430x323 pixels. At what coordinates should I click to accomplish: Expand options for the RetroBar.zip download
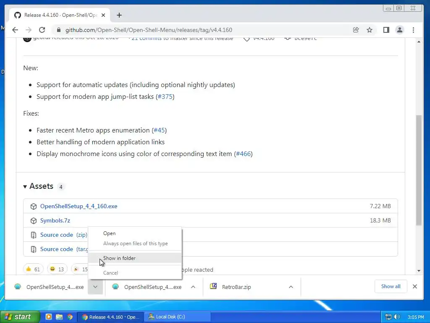(291, 287)
